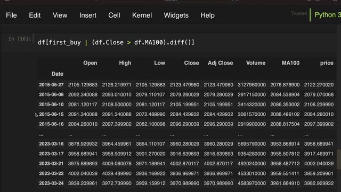Click Open value 3939.209961
Viewport: 341px width, 192px height.
pos(83,183)
